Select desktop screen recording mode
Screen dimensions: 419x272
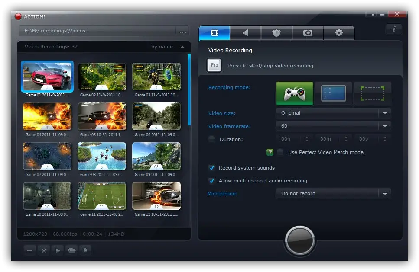tap(334, 93)
